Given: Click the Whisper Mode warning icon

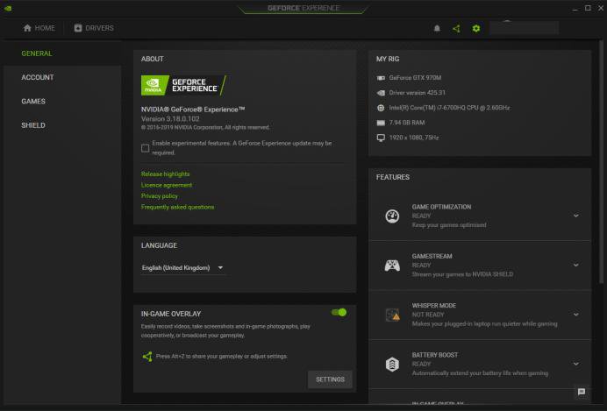Looking at the screenshot, I should (392, 315).
